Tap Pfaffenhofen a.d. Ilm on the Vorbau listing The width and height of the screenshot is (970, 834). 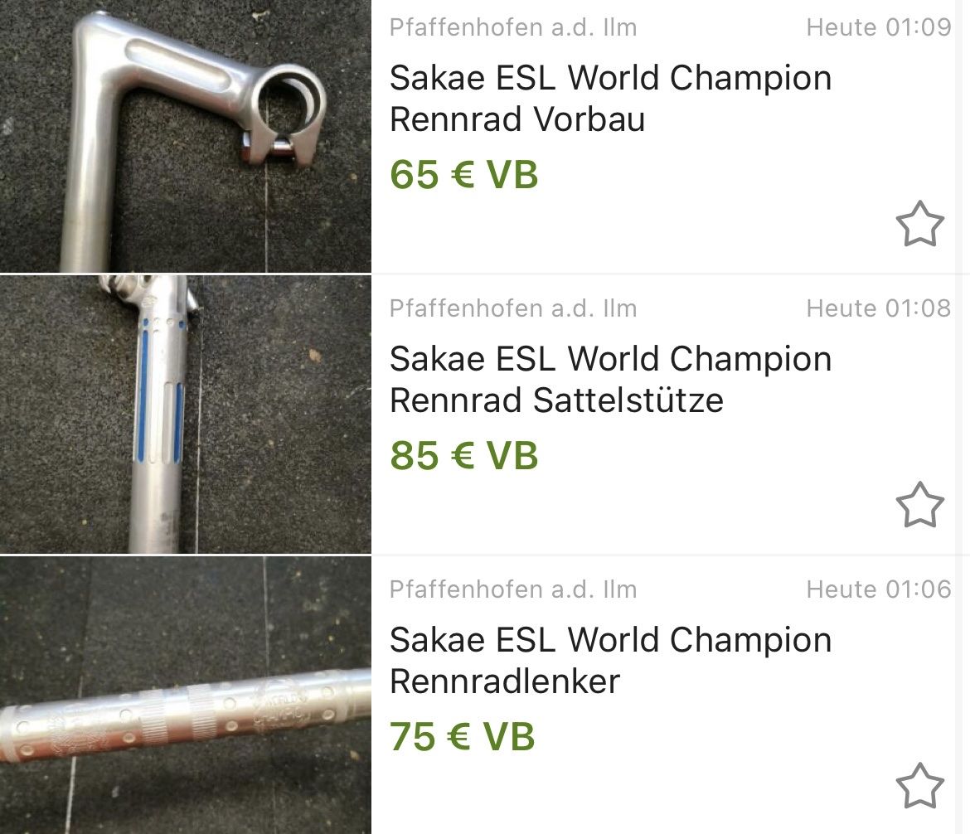pyautogui.click(x=513, y=27)
